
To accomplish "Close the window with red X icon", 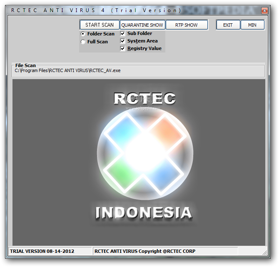I will click(x=264, y=11).
